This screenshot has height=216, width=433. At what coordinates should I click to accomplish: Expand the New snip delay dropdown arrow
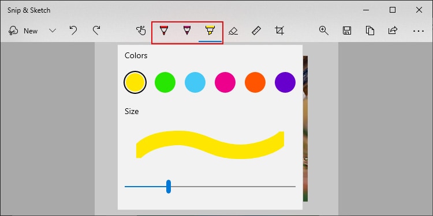[53, 31]
